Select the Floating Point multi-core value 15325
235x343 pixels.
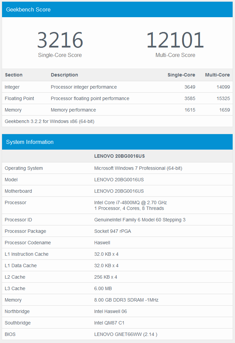point(223,98)
